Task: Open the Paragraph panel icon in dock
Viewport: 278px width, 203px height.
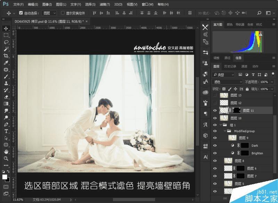Action: coord(205,113)
